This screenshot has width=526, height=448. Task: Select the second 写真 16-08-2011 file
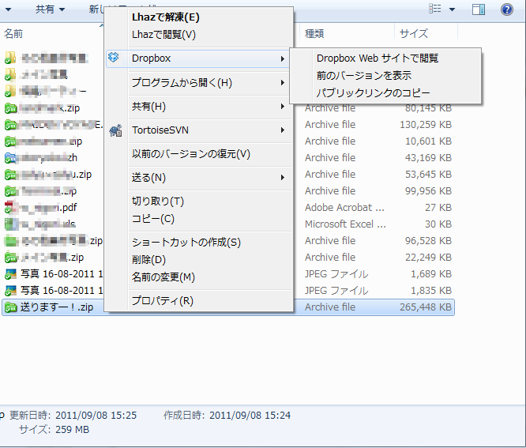(x=62, y=290)
